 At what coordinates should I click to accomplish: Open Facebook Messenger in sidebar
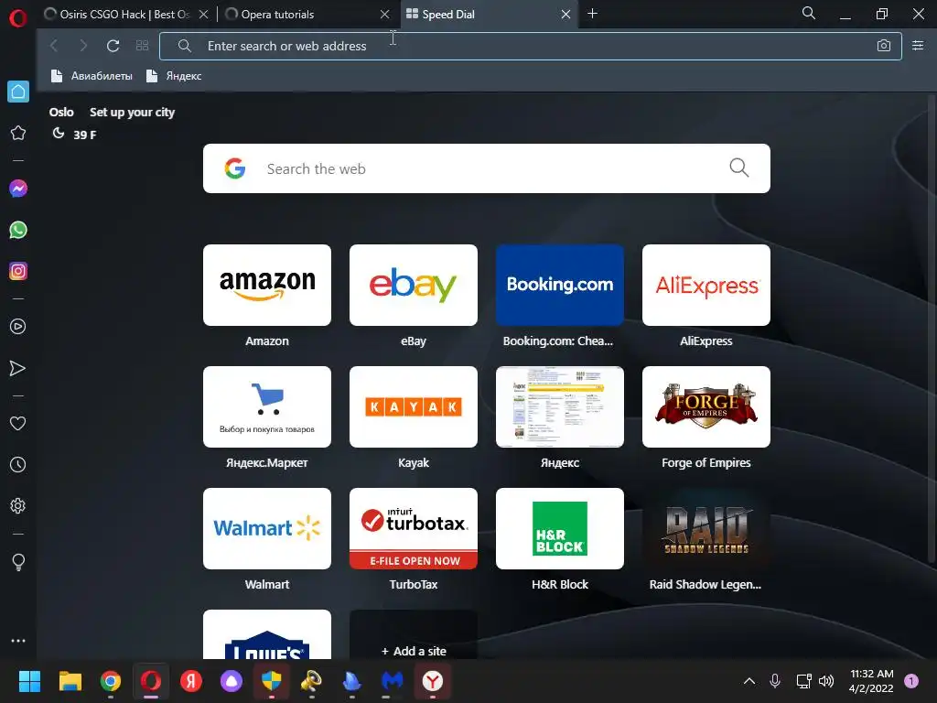(x=18, y=189)
